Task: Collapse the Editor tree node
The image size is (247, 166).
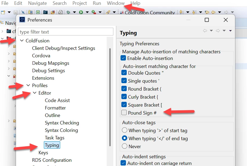Action: 35,93
